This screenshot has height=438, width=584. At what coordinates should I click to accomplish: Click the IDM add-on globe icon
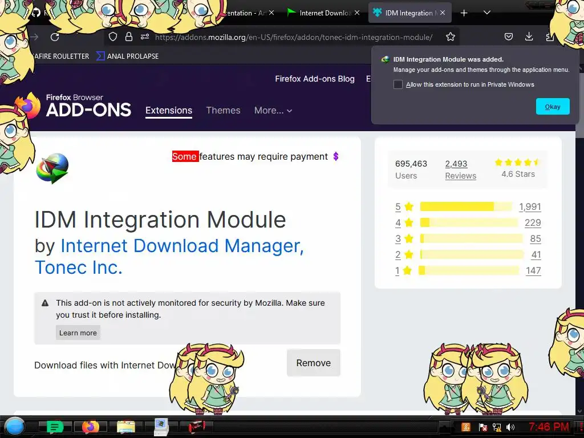(52, 168)
